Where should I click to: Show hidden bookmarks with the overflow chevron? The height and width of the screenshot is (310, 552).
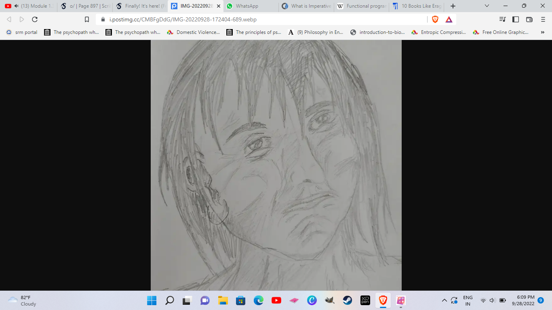[x=542, y=32]
